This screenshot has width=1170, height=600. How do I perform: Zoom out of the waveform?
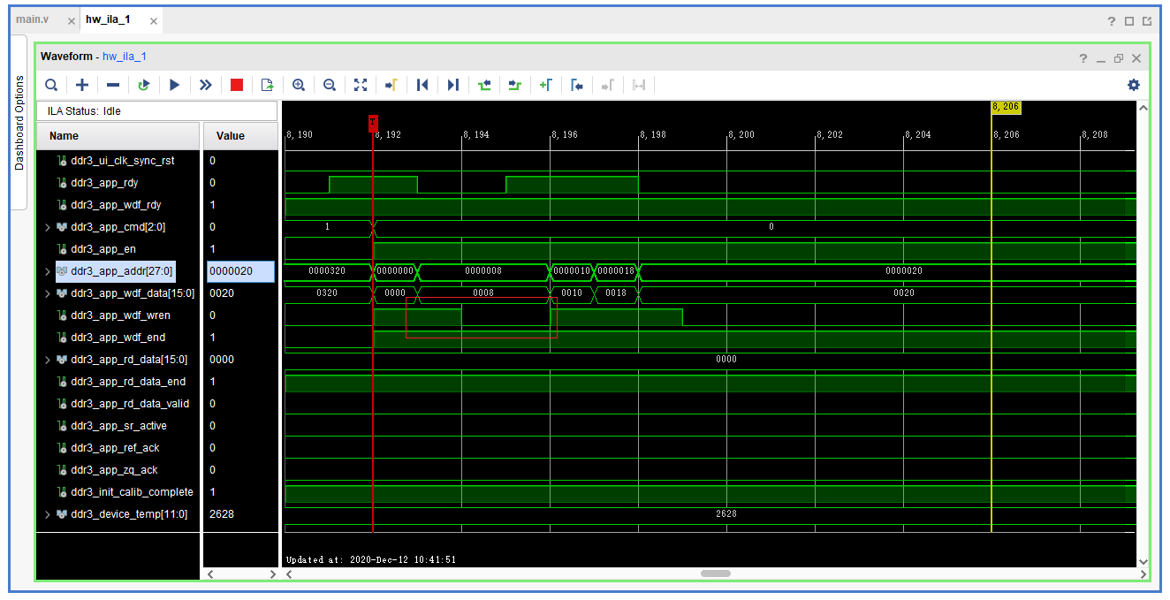[330, 85]
